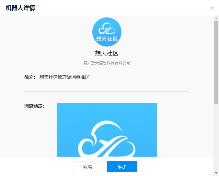
Task: Click the 想天社区 round avatar logo
Action: 107,32
